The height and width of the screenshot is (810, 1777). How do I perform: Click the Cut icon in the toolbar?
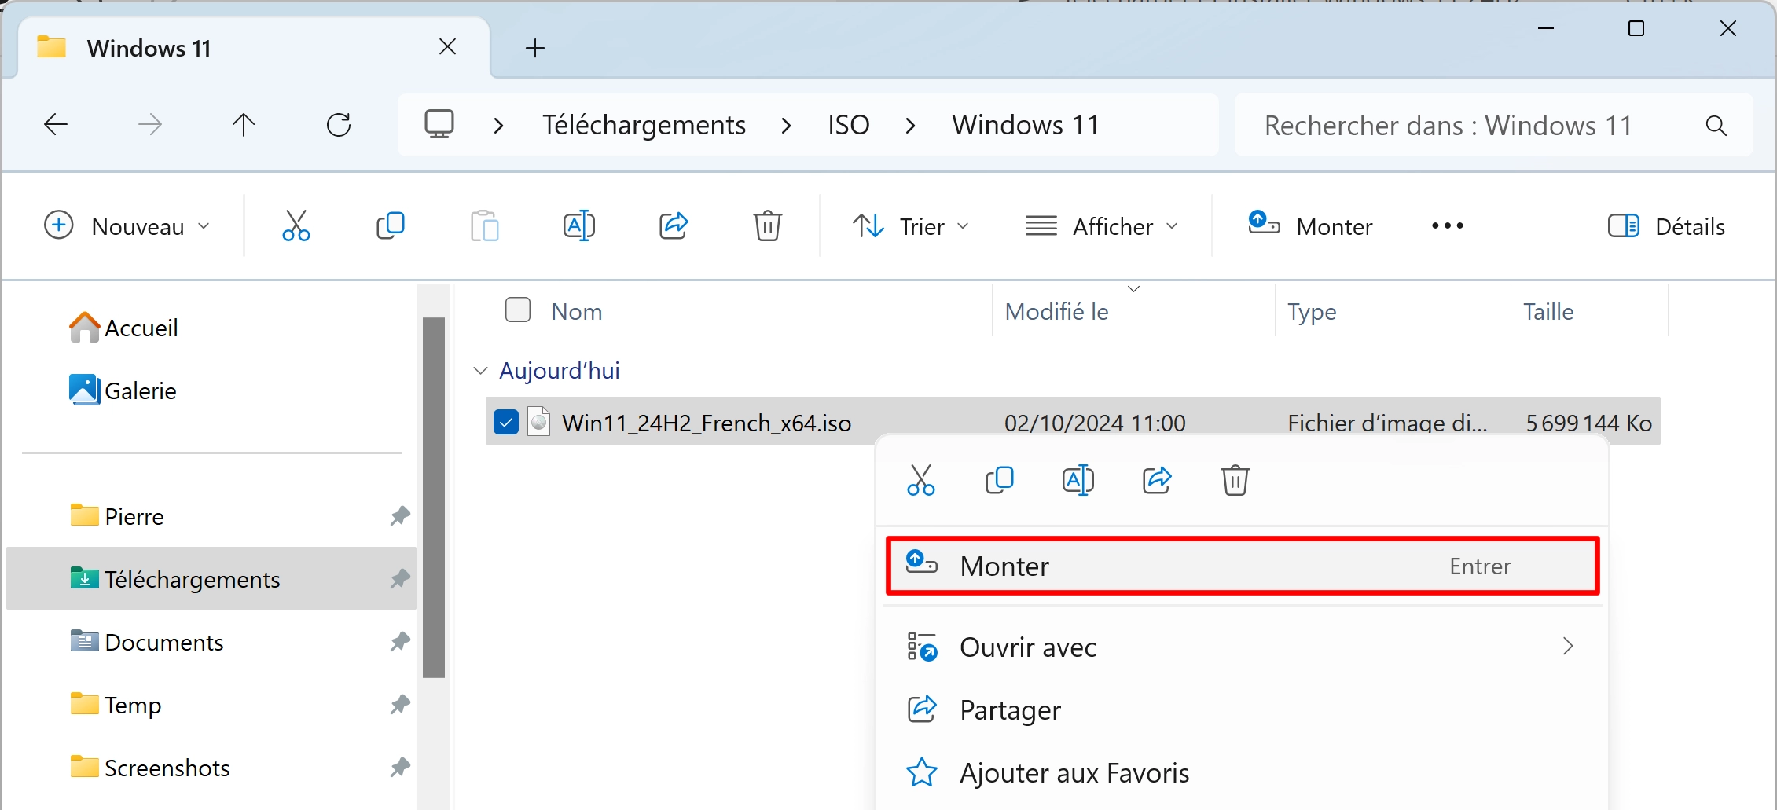tap(296, 226)
